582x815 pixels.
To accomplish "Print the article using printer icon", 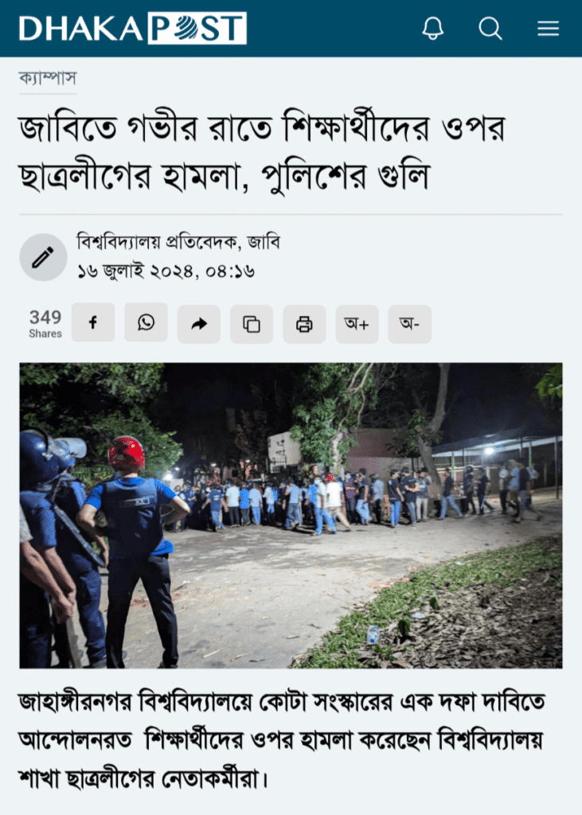I will 304,324.
